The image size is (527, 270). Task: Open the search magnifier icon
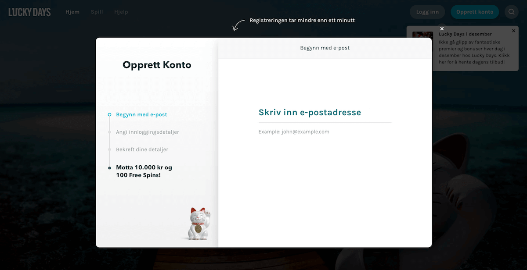point(511,12)
